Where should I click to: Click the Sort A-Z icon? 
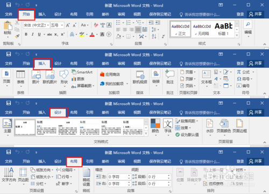[154, 37]
